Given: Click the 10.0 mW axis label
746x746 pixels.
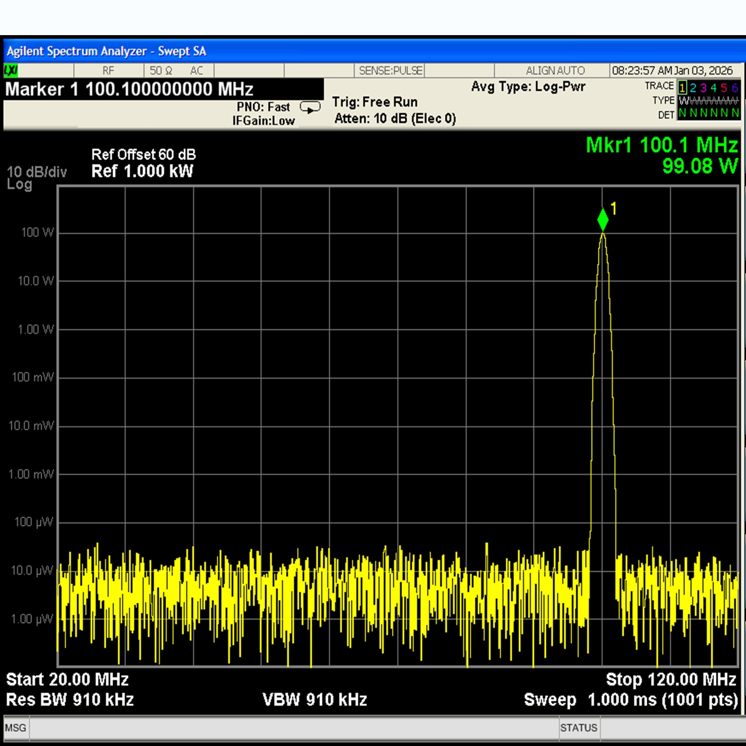Looking at the screenshot, I should 31,425.
